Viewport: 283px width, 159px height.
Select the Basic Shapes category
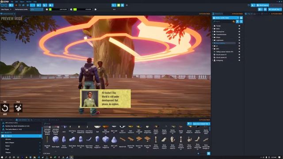pyautogui.click(x=10, y=143)
